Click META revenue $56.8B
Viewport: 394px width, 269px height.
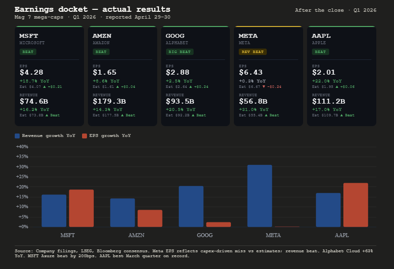[253, 102]
